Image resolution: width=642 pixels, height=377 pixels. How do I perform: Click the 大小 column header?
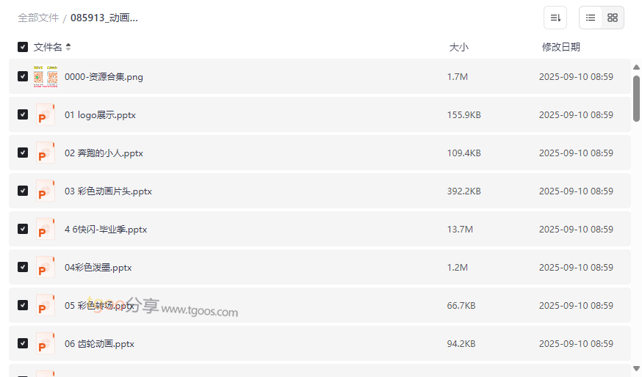(x=458, y=47)
